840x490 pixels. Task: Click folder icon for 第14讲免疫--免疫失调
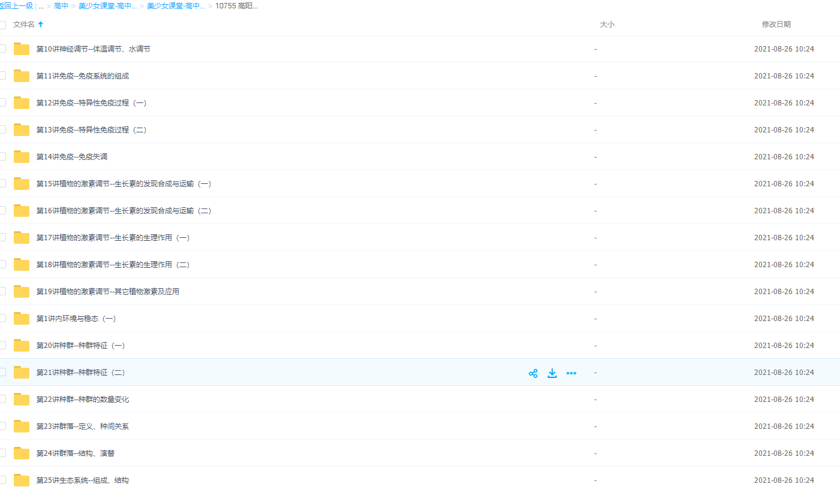(x=22, y=157)
